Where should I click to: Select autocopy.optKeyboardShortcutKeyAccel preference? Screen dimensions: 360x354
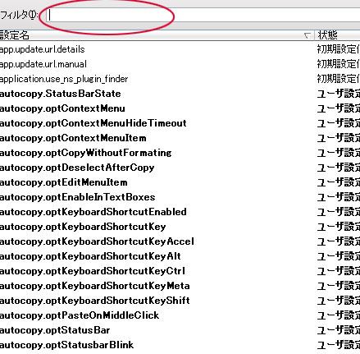pyautogui.click(x=97, y=241)
